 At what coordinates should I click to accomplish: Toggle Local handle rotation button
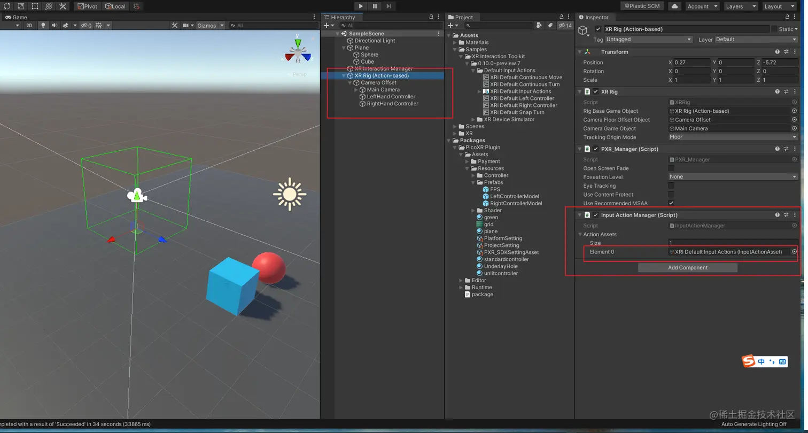tap(115, 6)
